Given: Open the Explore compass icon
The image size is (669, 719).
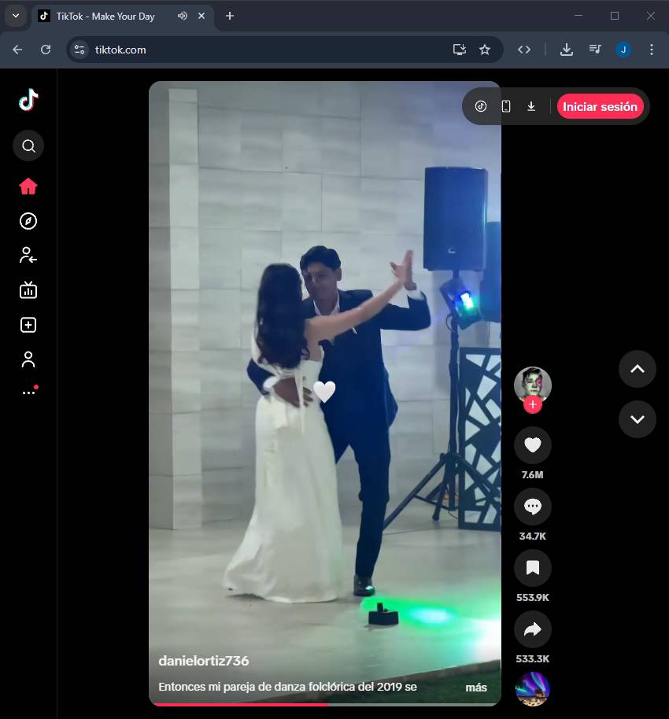Looking at the screenshot, I should coord(28,221).
